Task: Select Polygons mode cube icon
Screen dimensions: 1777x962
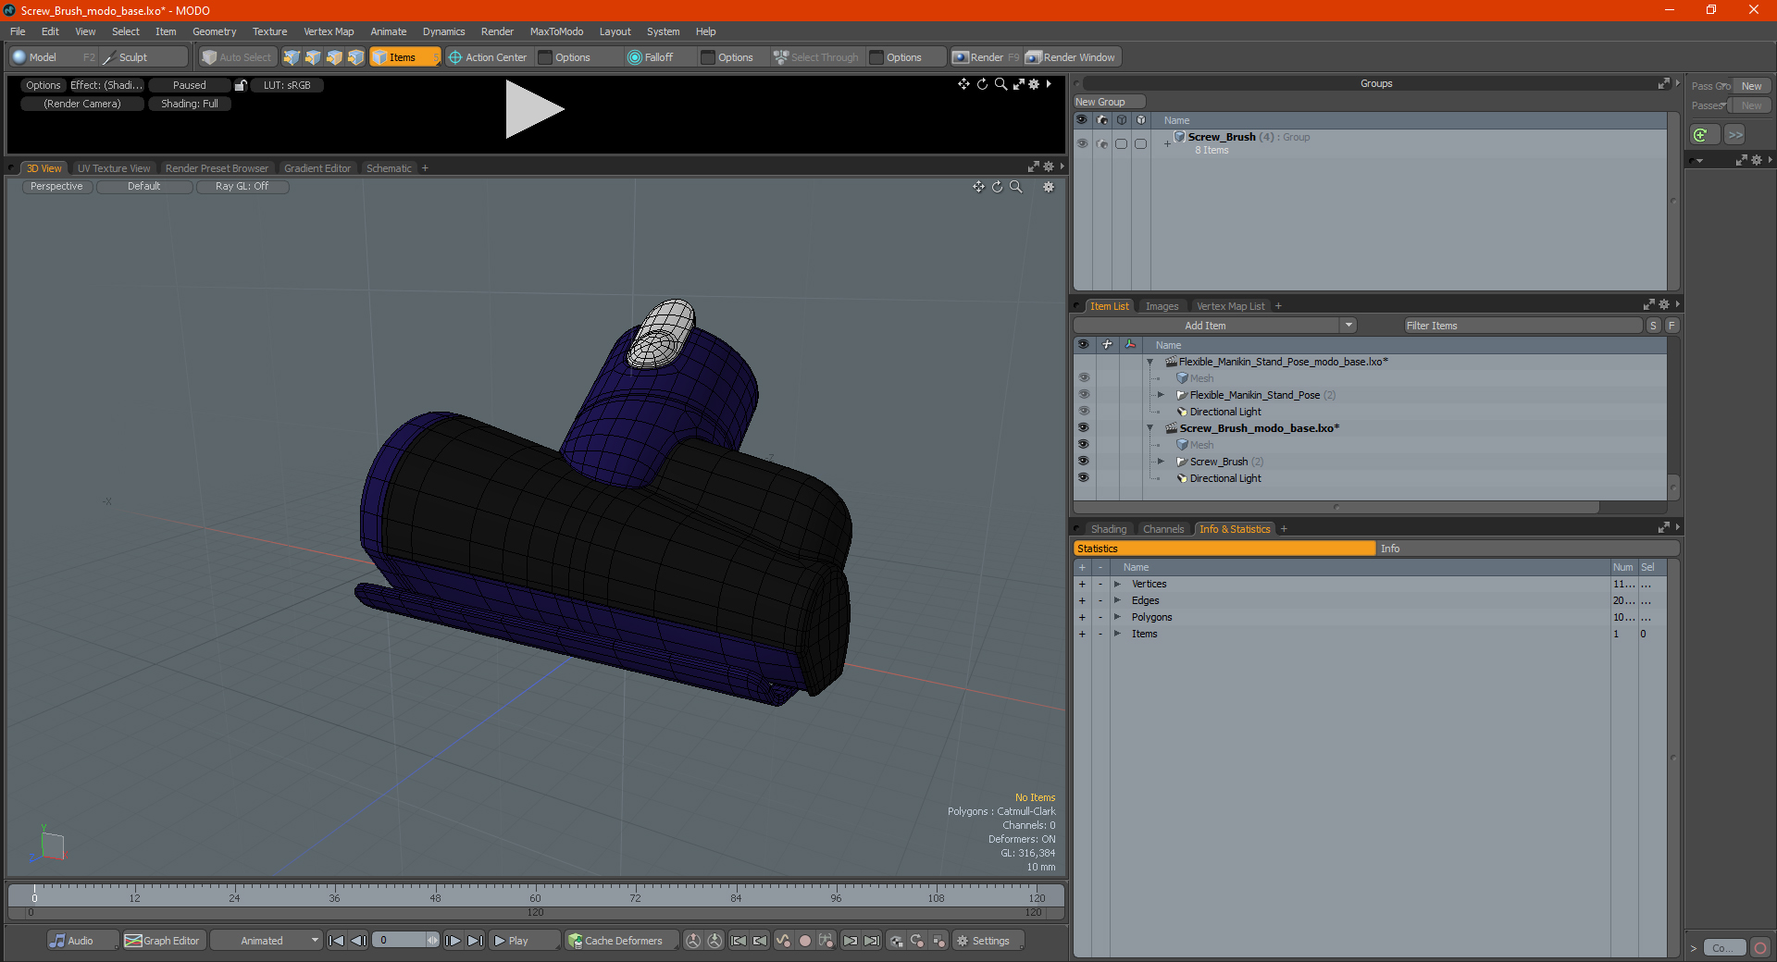Action: [x=334, y=57]
